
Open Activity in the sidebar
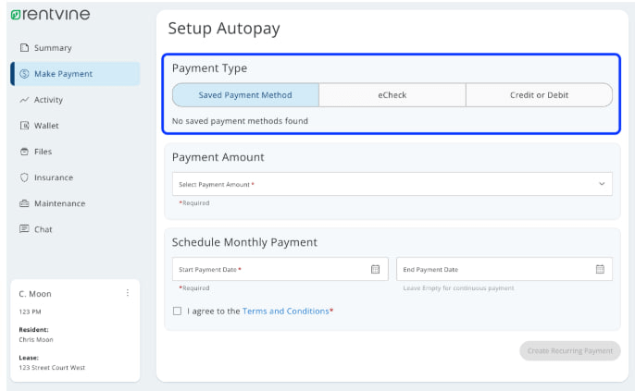coord(75,100)
